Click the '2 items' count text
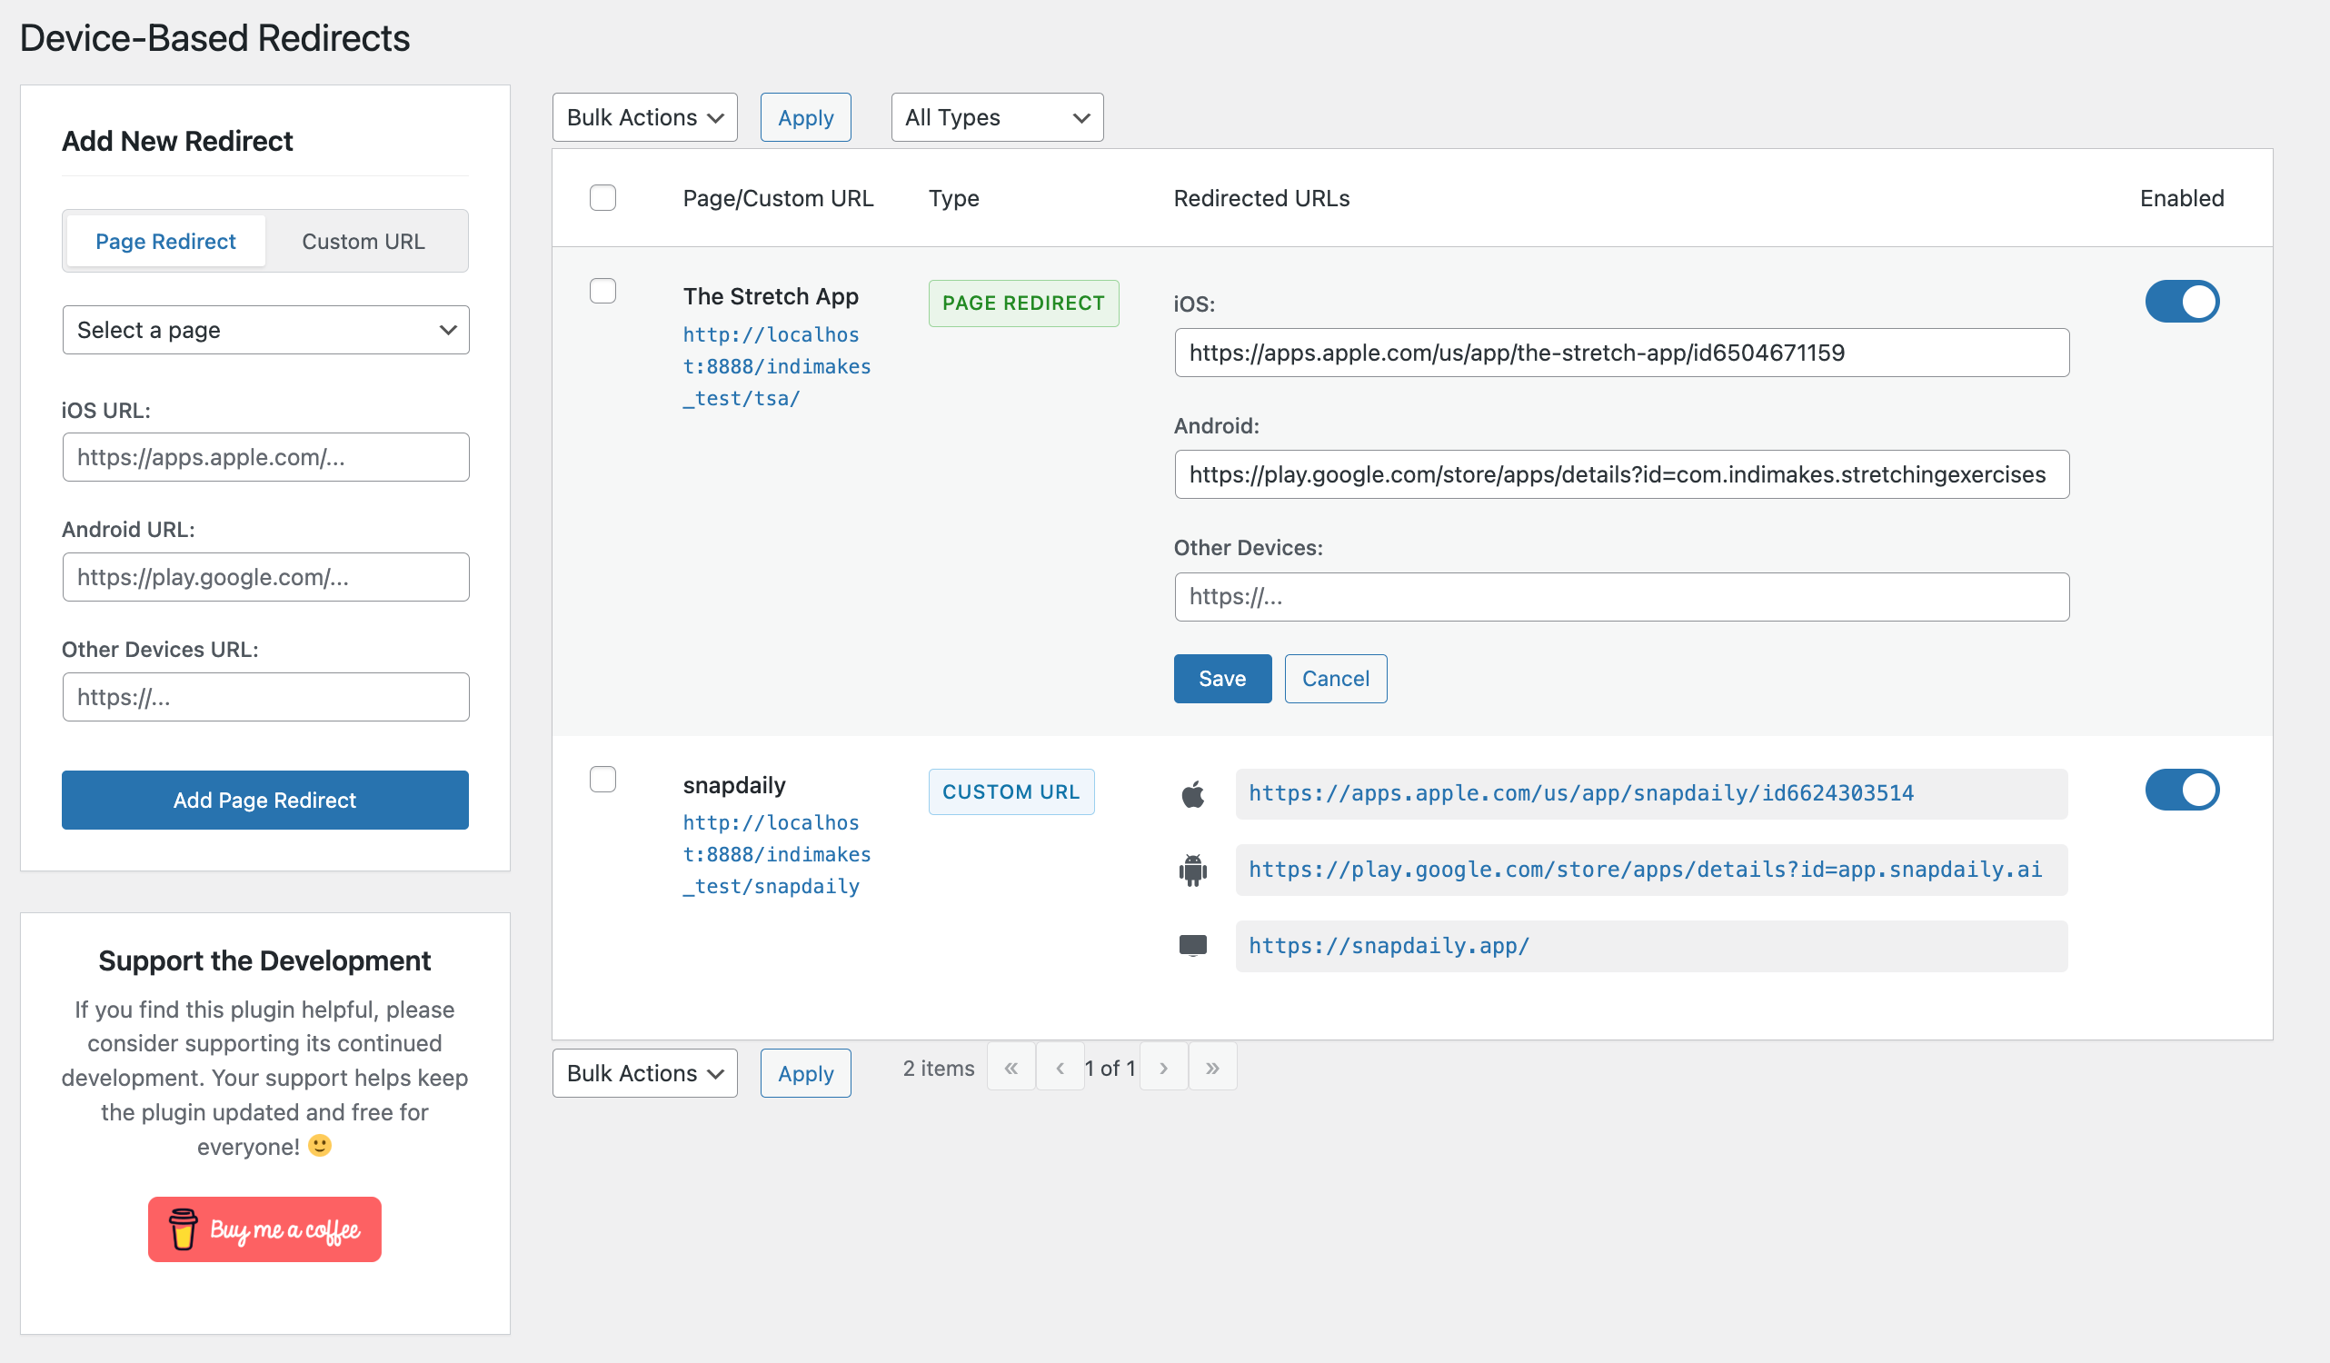 (939, 1068)
